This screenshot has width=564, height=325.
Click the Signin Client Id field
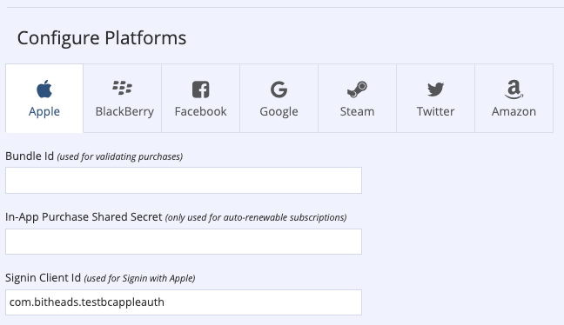coord(184,302)
